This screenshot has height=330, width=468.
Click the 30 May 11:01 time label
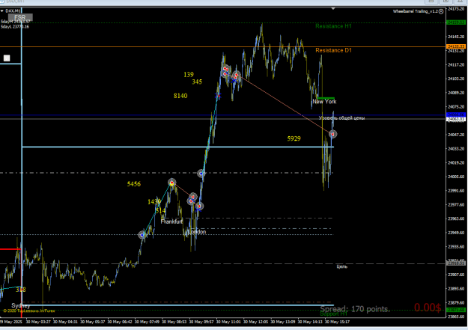click(x=228, y=322)
